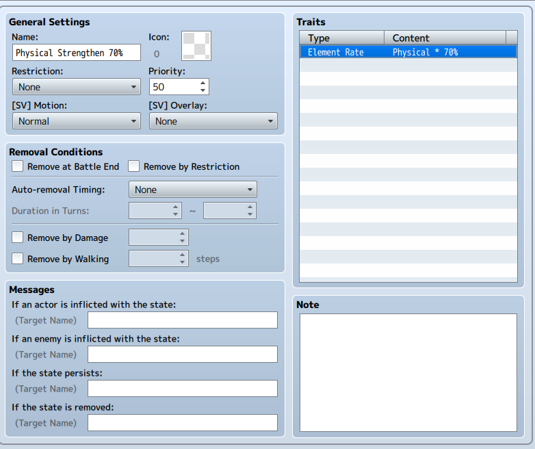Open the state Icon picker box
The image size is (535, 449).
(196, 46)
